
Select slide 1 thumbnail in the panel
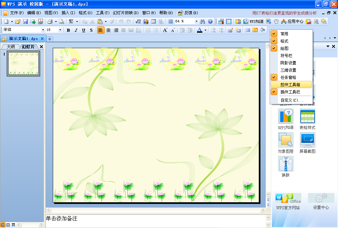tap(23, 64)
